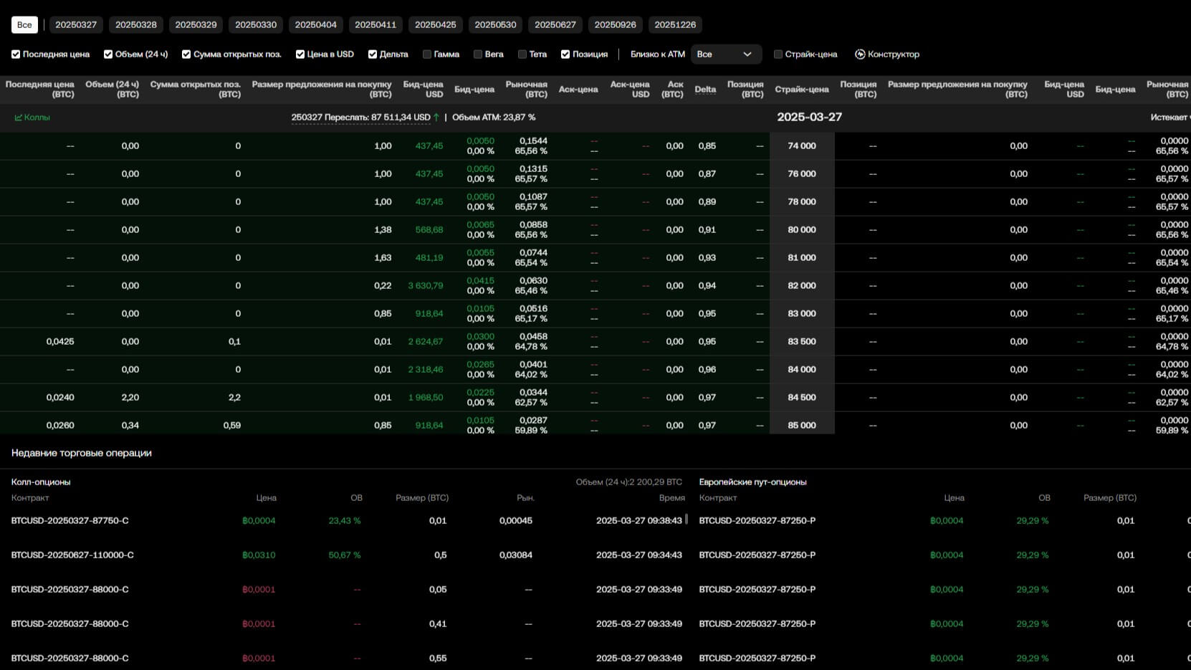Open the Близко к ATM dropdown
The image size is (1191, 670).
click(x=725, y=54)
